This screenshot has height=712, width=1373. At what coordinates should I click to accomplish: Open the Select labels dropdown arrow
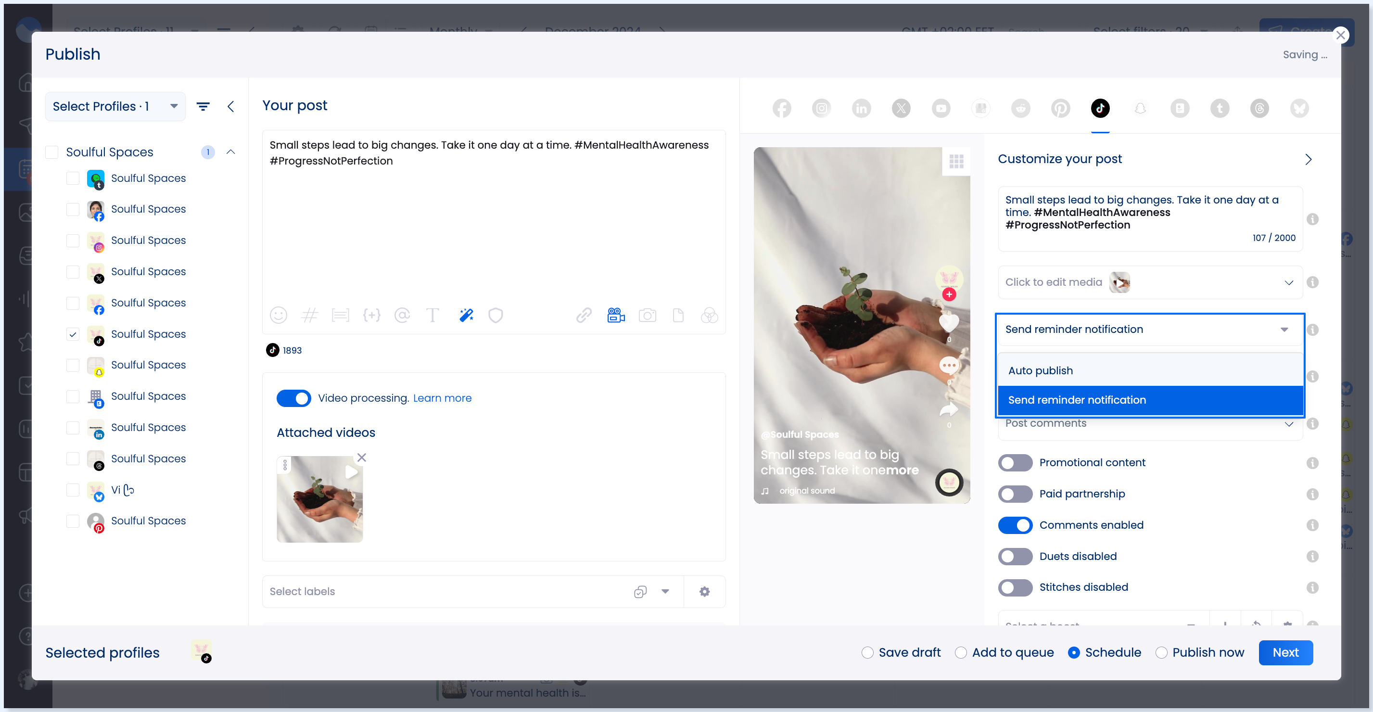pos(665,592)
